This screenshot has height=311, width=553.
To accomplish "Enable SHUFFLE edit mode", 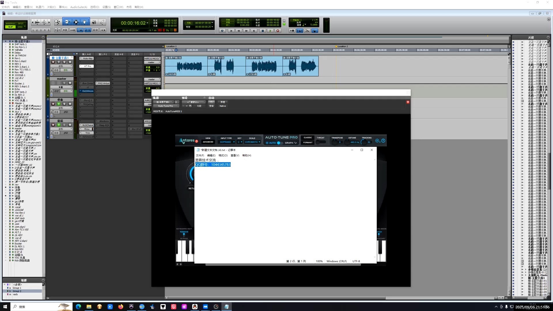I will (x=10, y=23).
